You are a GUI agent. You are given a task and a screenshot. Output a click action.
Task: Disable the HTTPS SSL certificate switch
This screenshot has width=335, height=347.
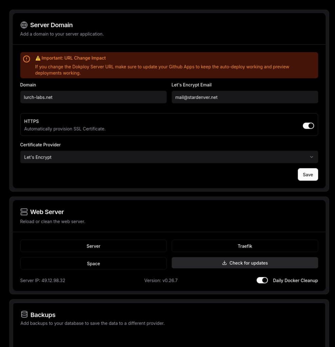click(308, 126)
